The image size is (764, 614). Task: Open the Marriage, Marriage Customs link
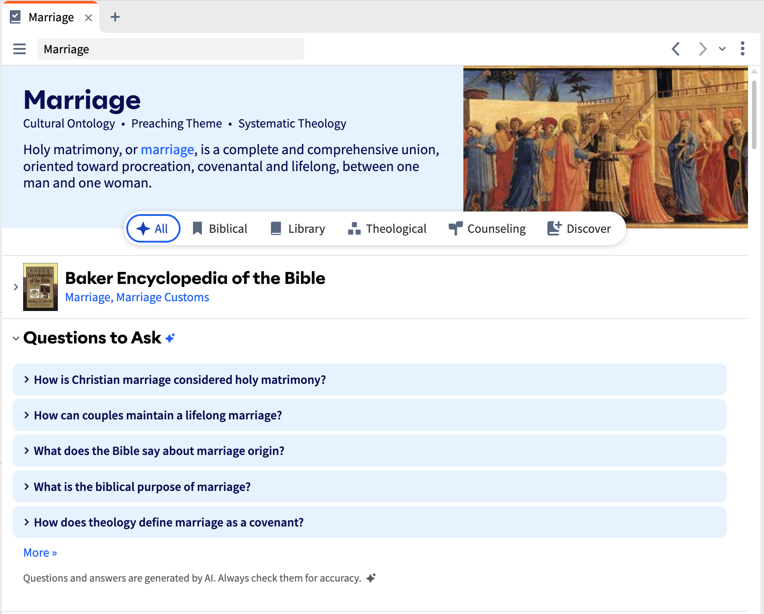tap(137, 297)
